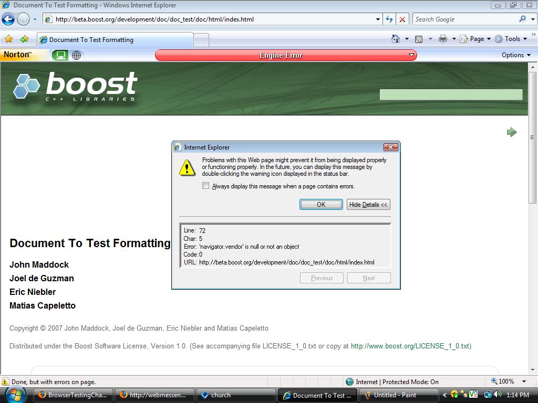
Task: Click the disabled Previous error button
Action: click(x=322, y=278)
